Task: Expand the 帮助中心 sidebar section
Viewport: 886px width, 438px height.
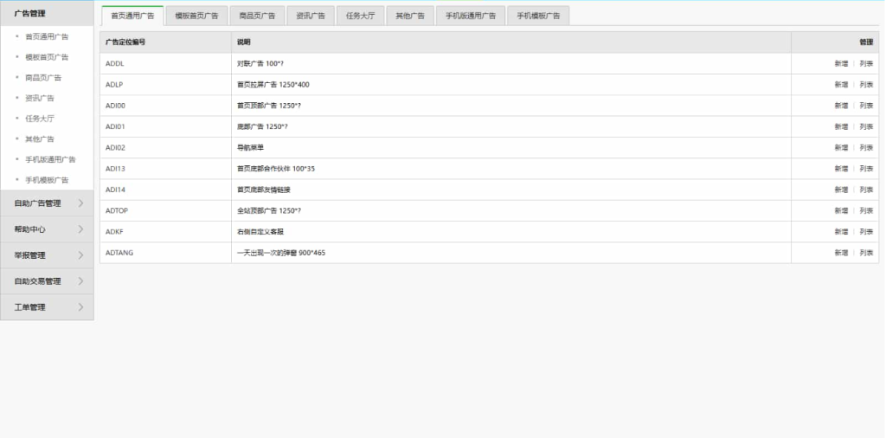Action: (x=47, y=229)
